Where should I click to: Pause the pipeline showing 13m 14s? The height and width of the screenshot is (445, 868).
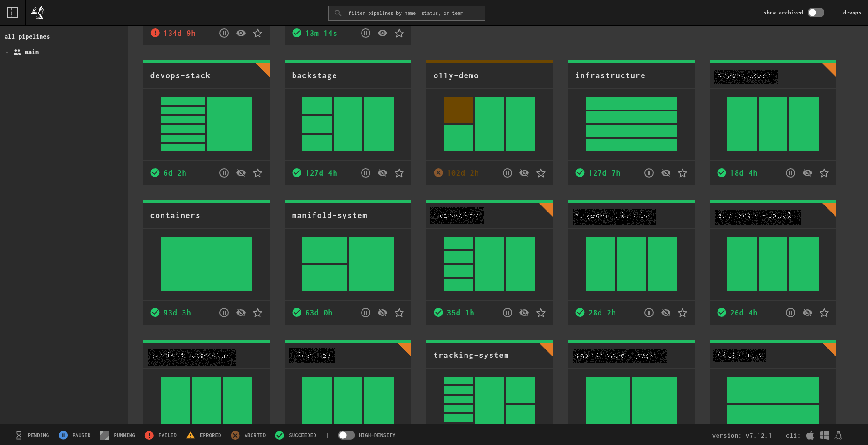(366, 33)
